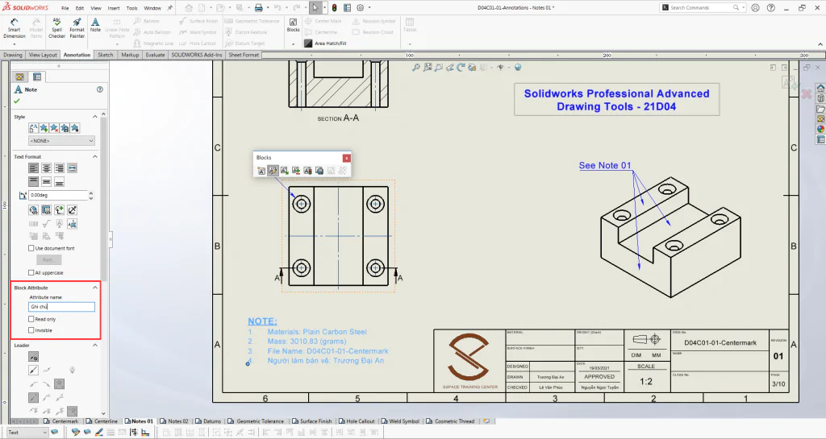Click the Note panel help icon

pyautogui.click(x=99, y=89)
